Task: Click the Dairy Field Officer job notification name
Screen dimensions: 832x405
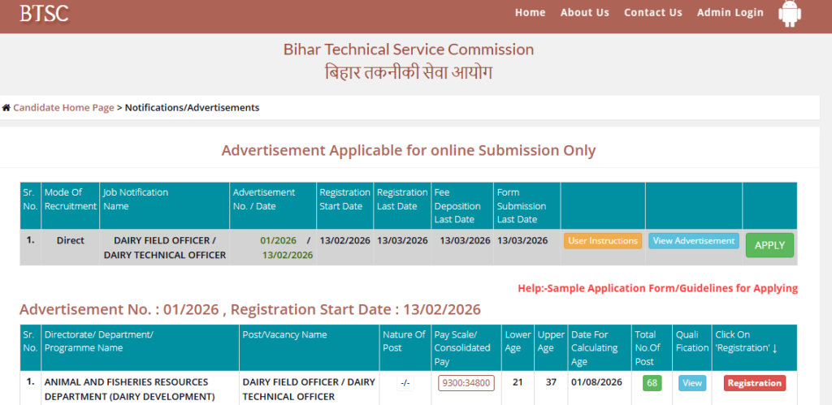Action: click(x=164, y=248)
